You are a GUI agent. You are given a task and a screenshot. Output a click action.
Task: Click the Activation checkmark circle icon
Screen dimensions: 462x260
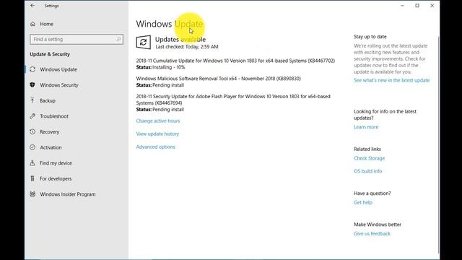[32, 147]
